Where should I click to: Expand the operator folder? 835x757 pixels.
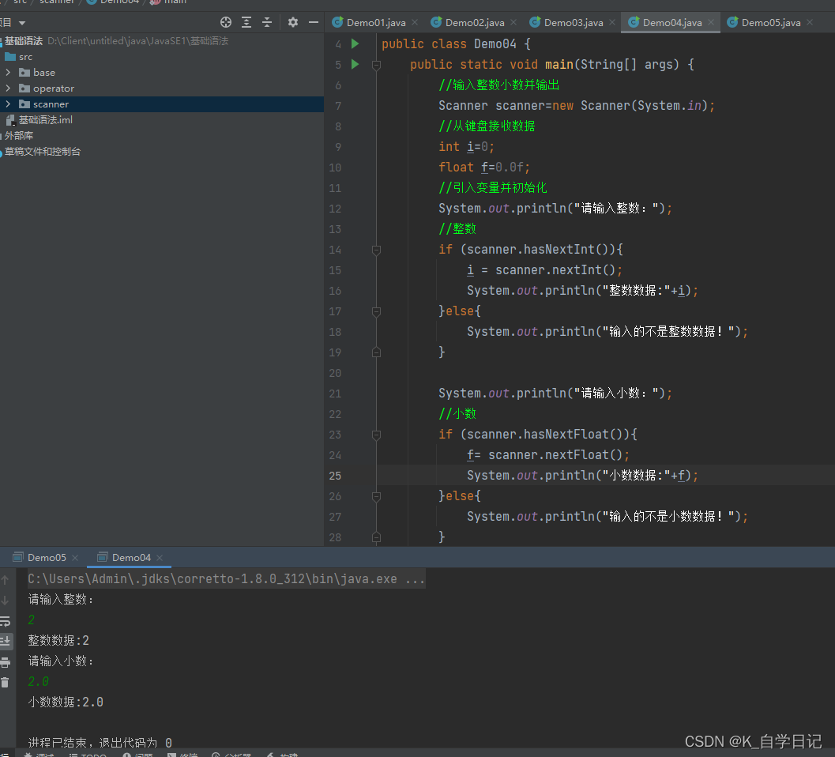point(8,89)
